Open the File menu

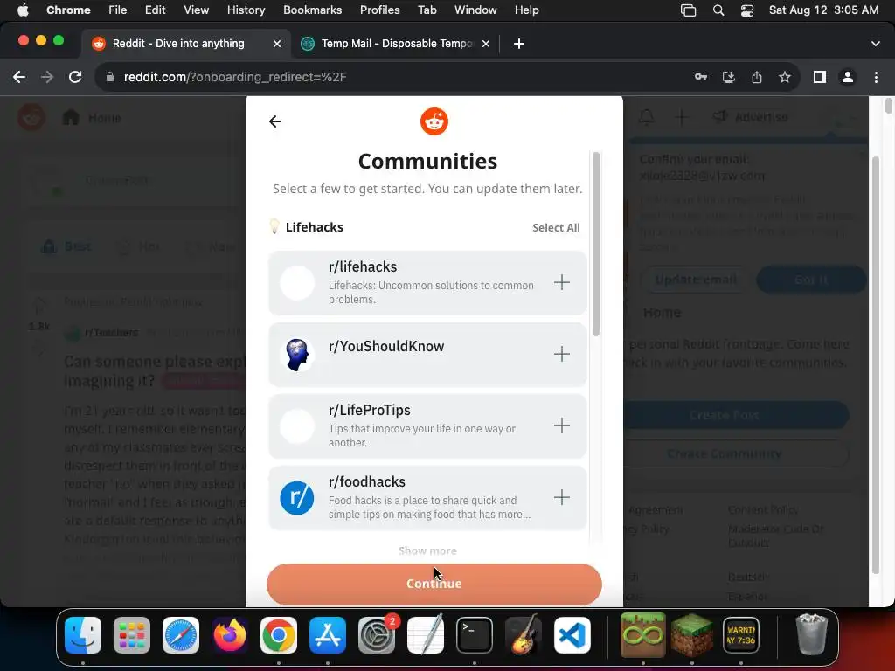118,10
